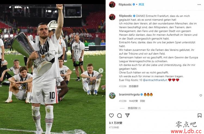Screen dimensions: 204x134
Task: Open the three-dot more options menu
Action: [x=199, y=5]
